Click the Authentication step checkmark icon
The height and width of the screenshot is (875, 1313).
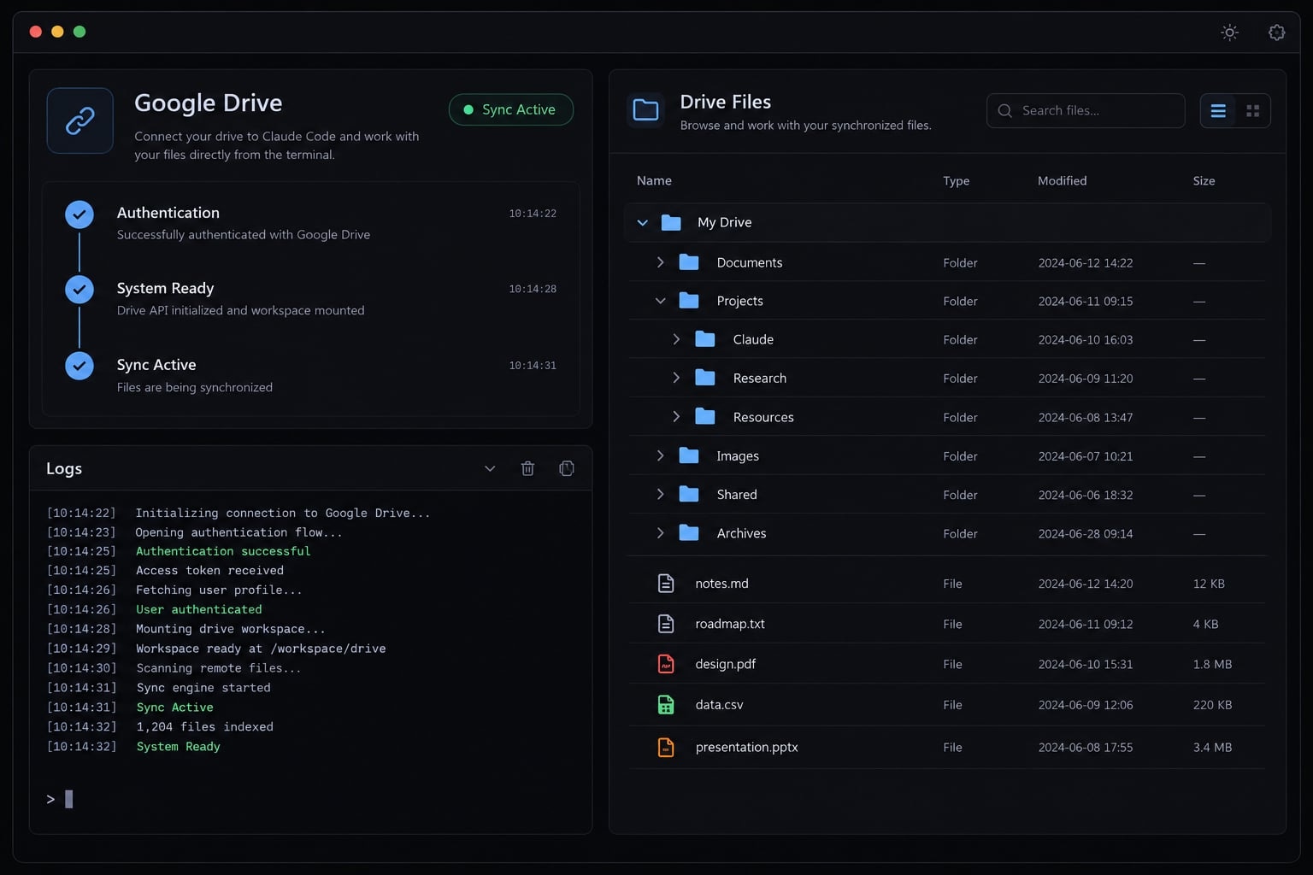click(x=79, y=214)
